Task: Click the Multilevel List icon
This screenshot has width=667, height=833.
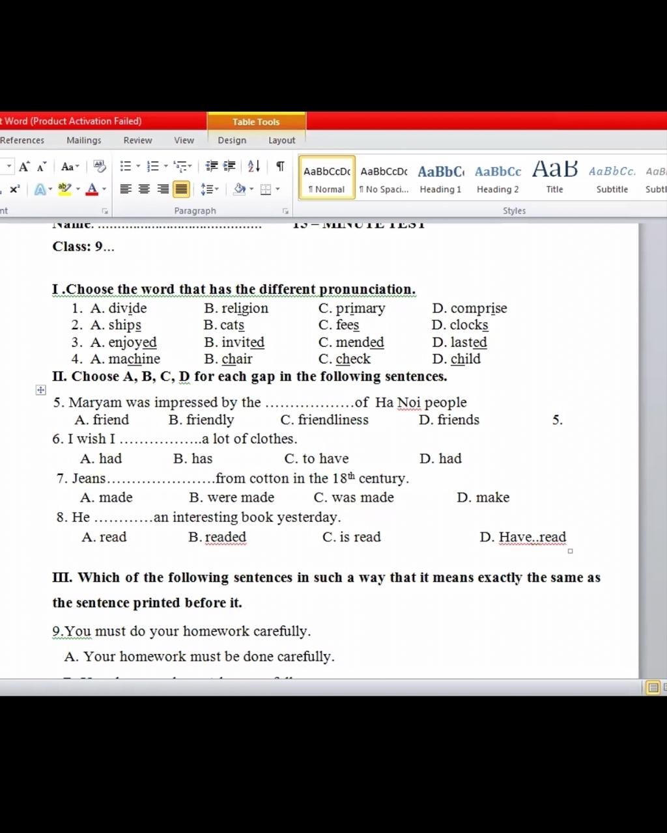Action: click(182, 167)
